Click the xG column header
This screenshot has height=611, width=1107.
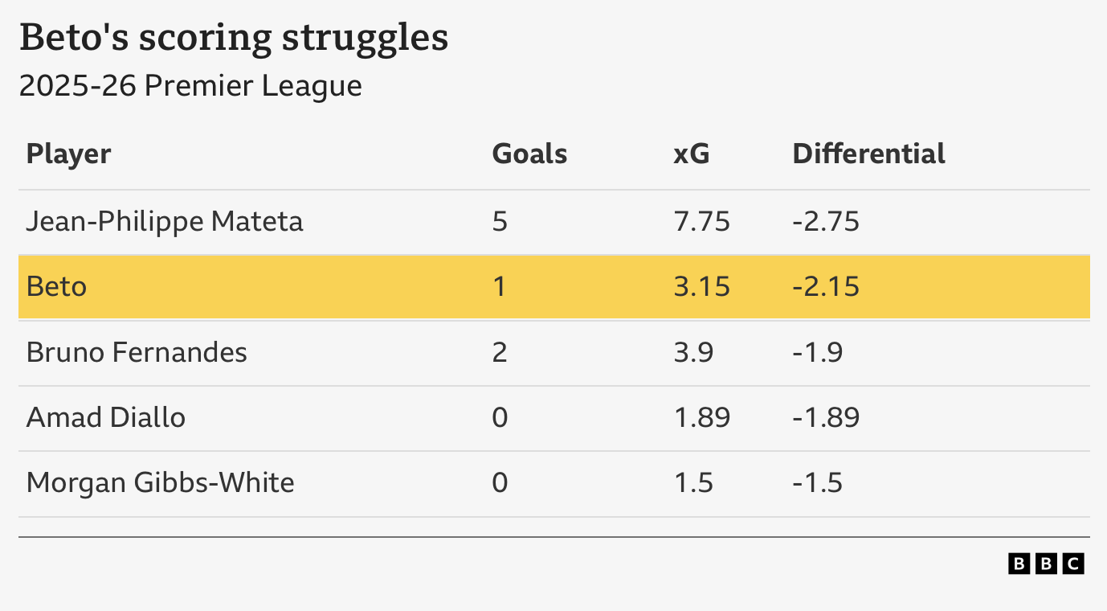coord(691,154)
